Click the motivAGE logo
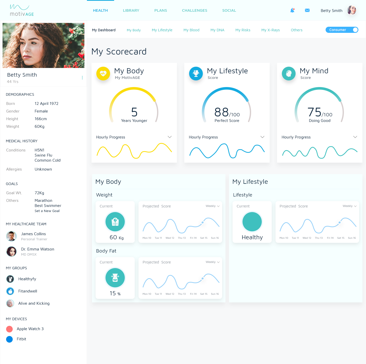The width and height of the screenshot is (366, 364). coord(22,10)
